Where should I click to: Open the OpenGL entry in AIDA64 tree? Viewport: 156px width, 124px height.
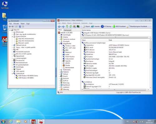coord(67,61)
